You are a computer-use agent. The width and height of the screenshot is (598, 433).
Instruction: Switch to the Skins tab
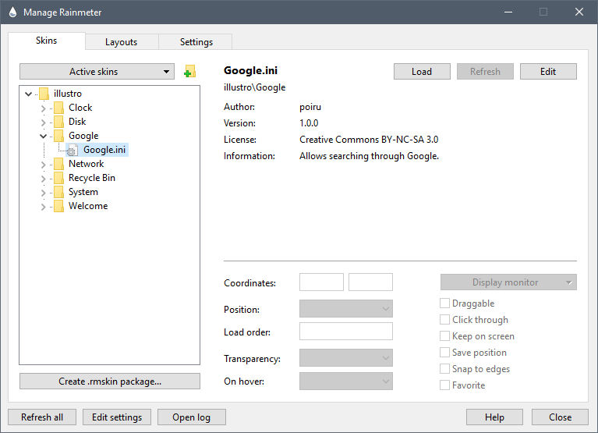(x=47, y=41)
